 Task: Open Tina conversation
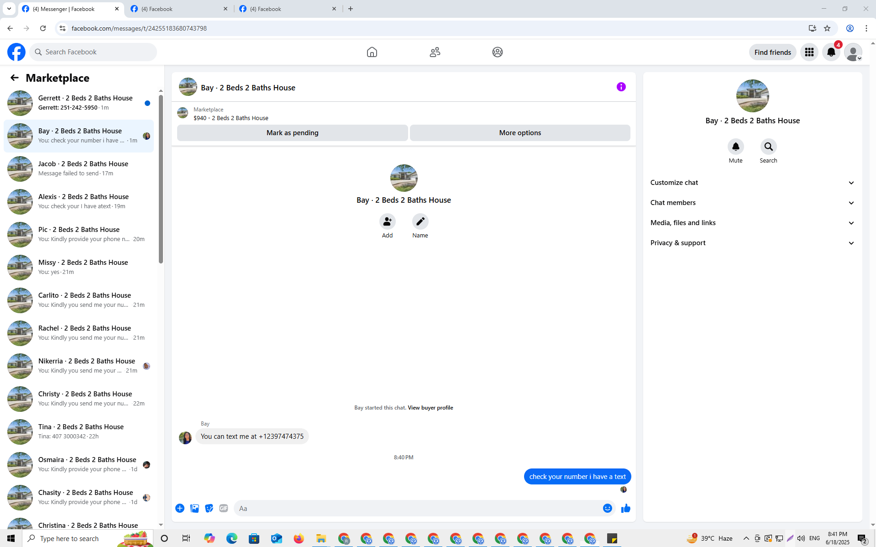(x=79, y=432)
